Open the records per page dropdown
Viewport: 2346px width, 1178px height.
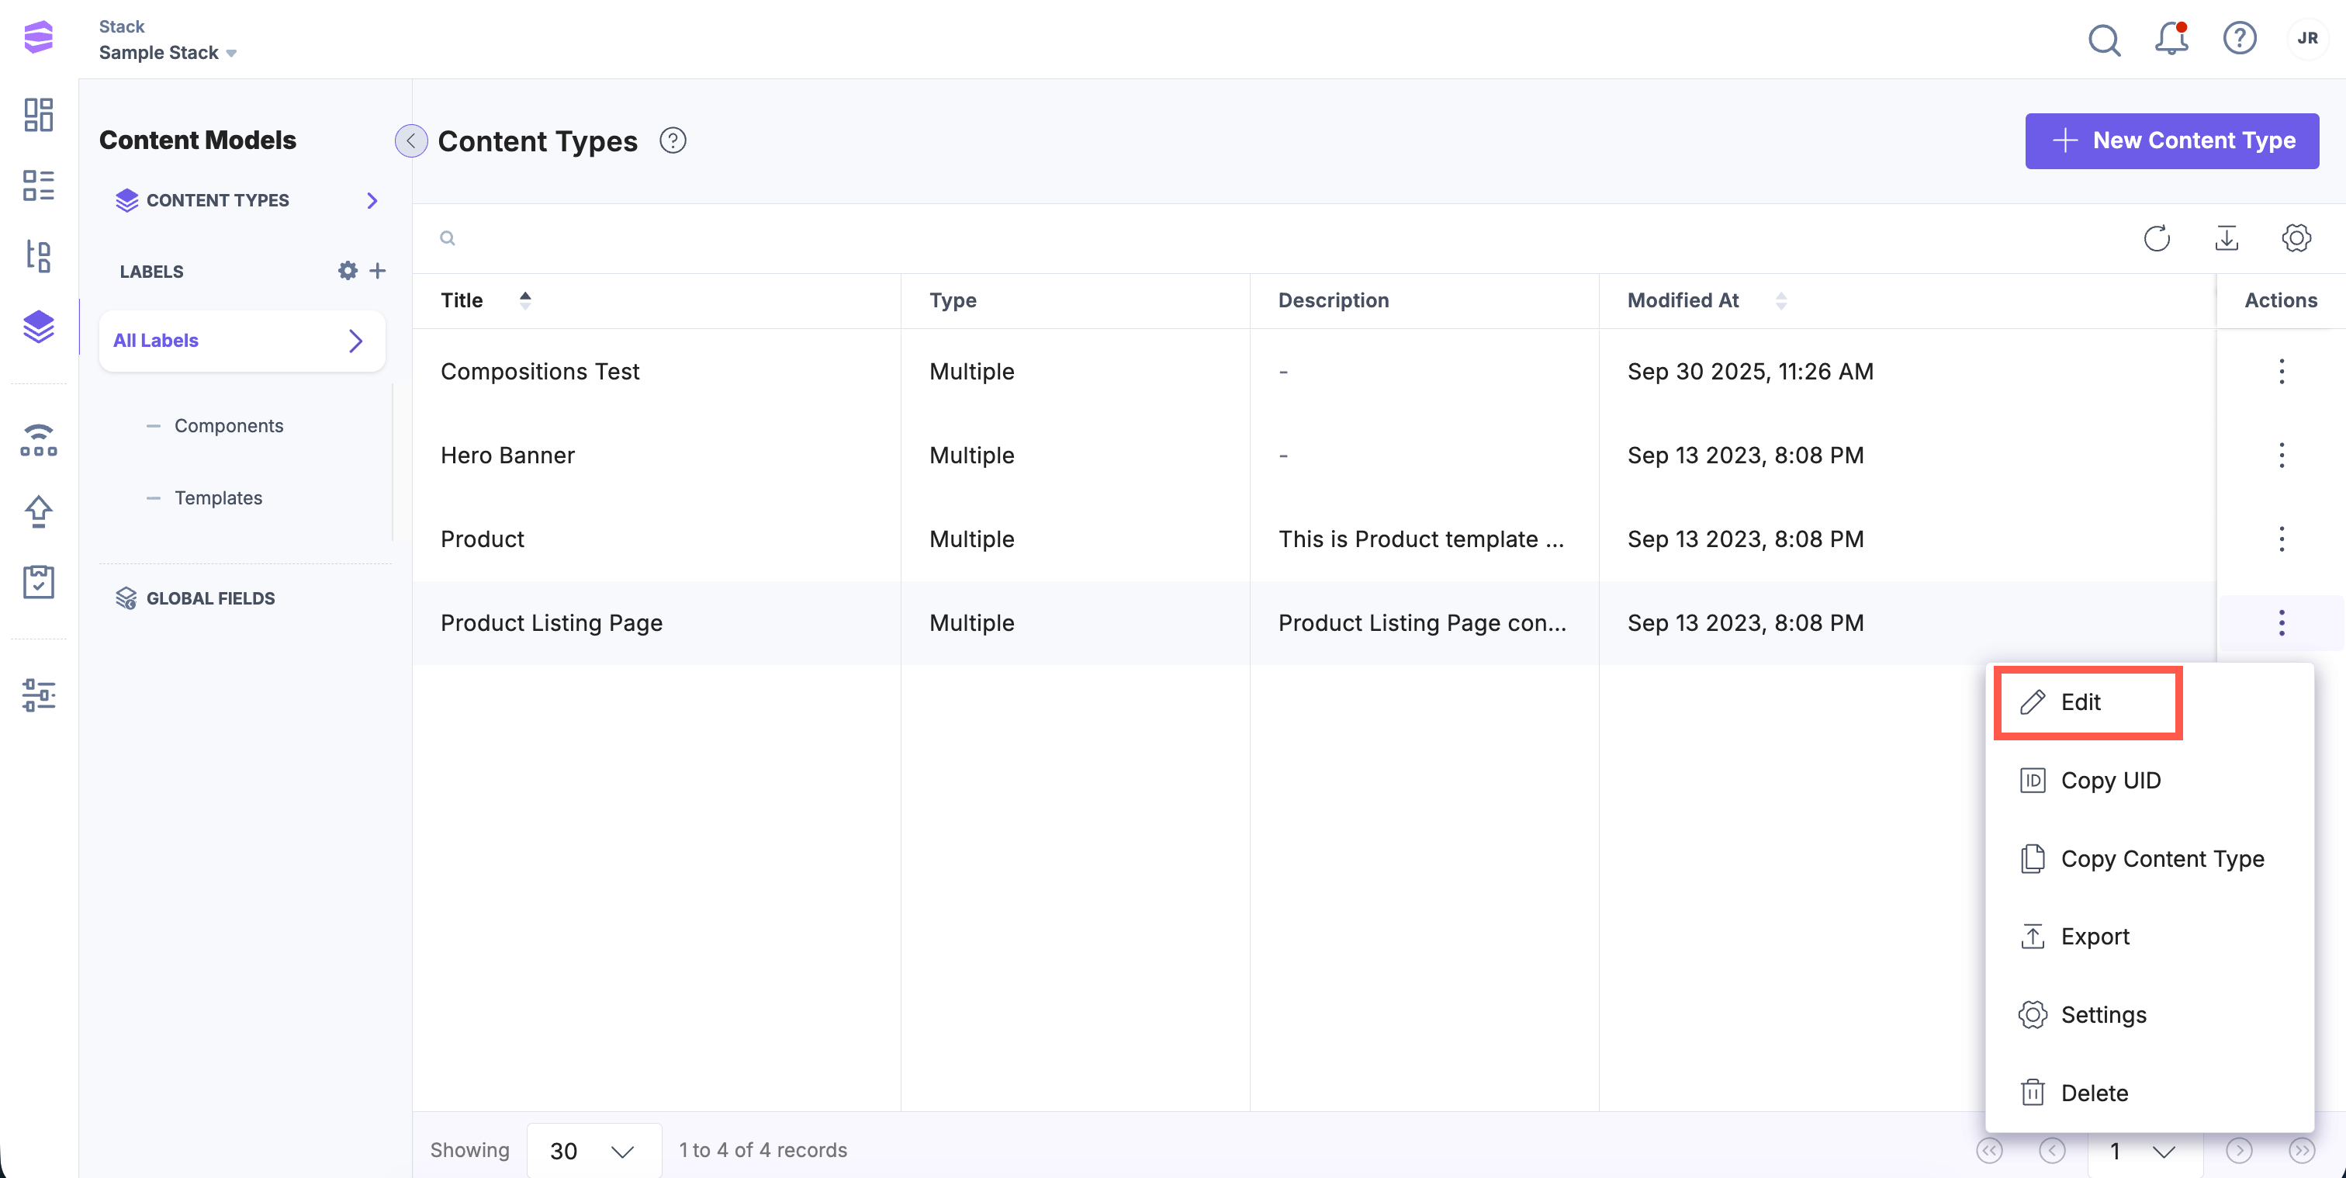(x=593, y=1150)
